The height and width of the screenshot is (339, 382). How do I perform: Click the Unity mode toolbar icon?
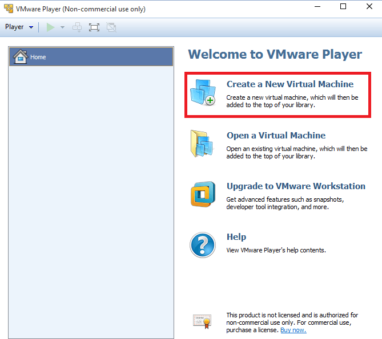(111, 27)
